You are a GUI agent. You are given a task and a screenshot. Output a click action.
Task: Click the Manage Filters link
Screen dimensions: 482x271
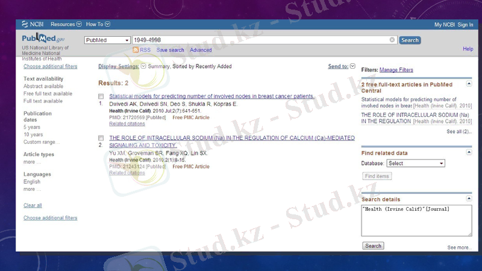pyautogui.click(x=396, y=70)
